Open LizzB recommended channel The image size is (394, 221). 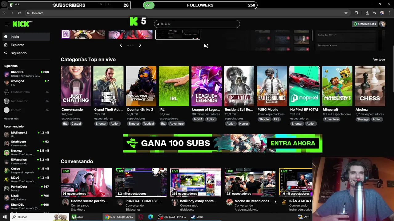pos(26,197)
